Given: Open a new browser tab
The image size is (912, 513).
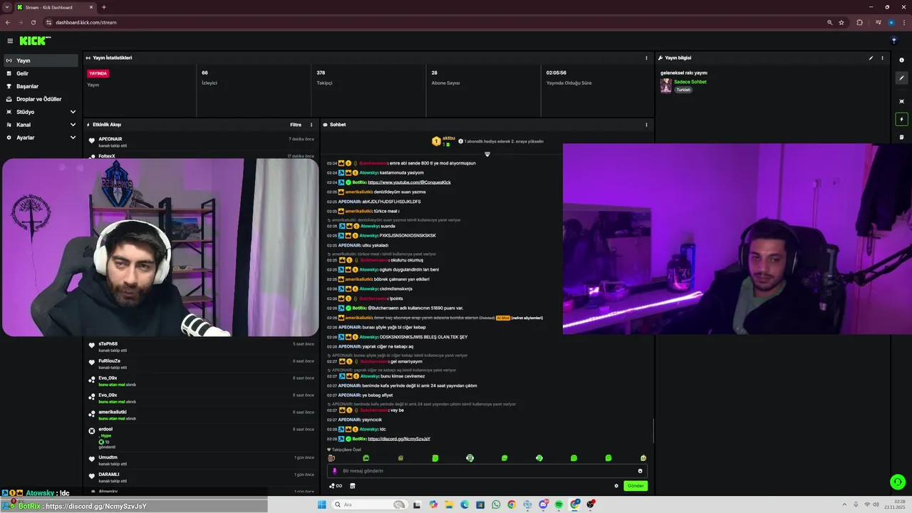Looking at the screenshot, I should (x=104, y=7).
